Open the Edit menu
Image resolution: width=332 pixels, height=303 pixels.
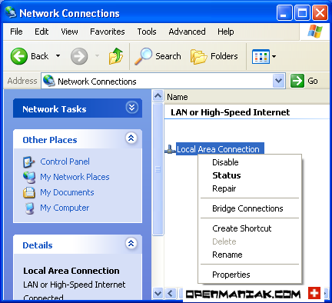(41, 32)
